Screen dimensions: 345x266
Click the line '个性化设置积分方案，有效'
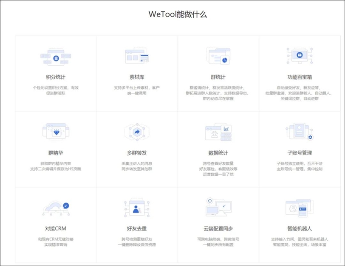(x=56, y=88)
